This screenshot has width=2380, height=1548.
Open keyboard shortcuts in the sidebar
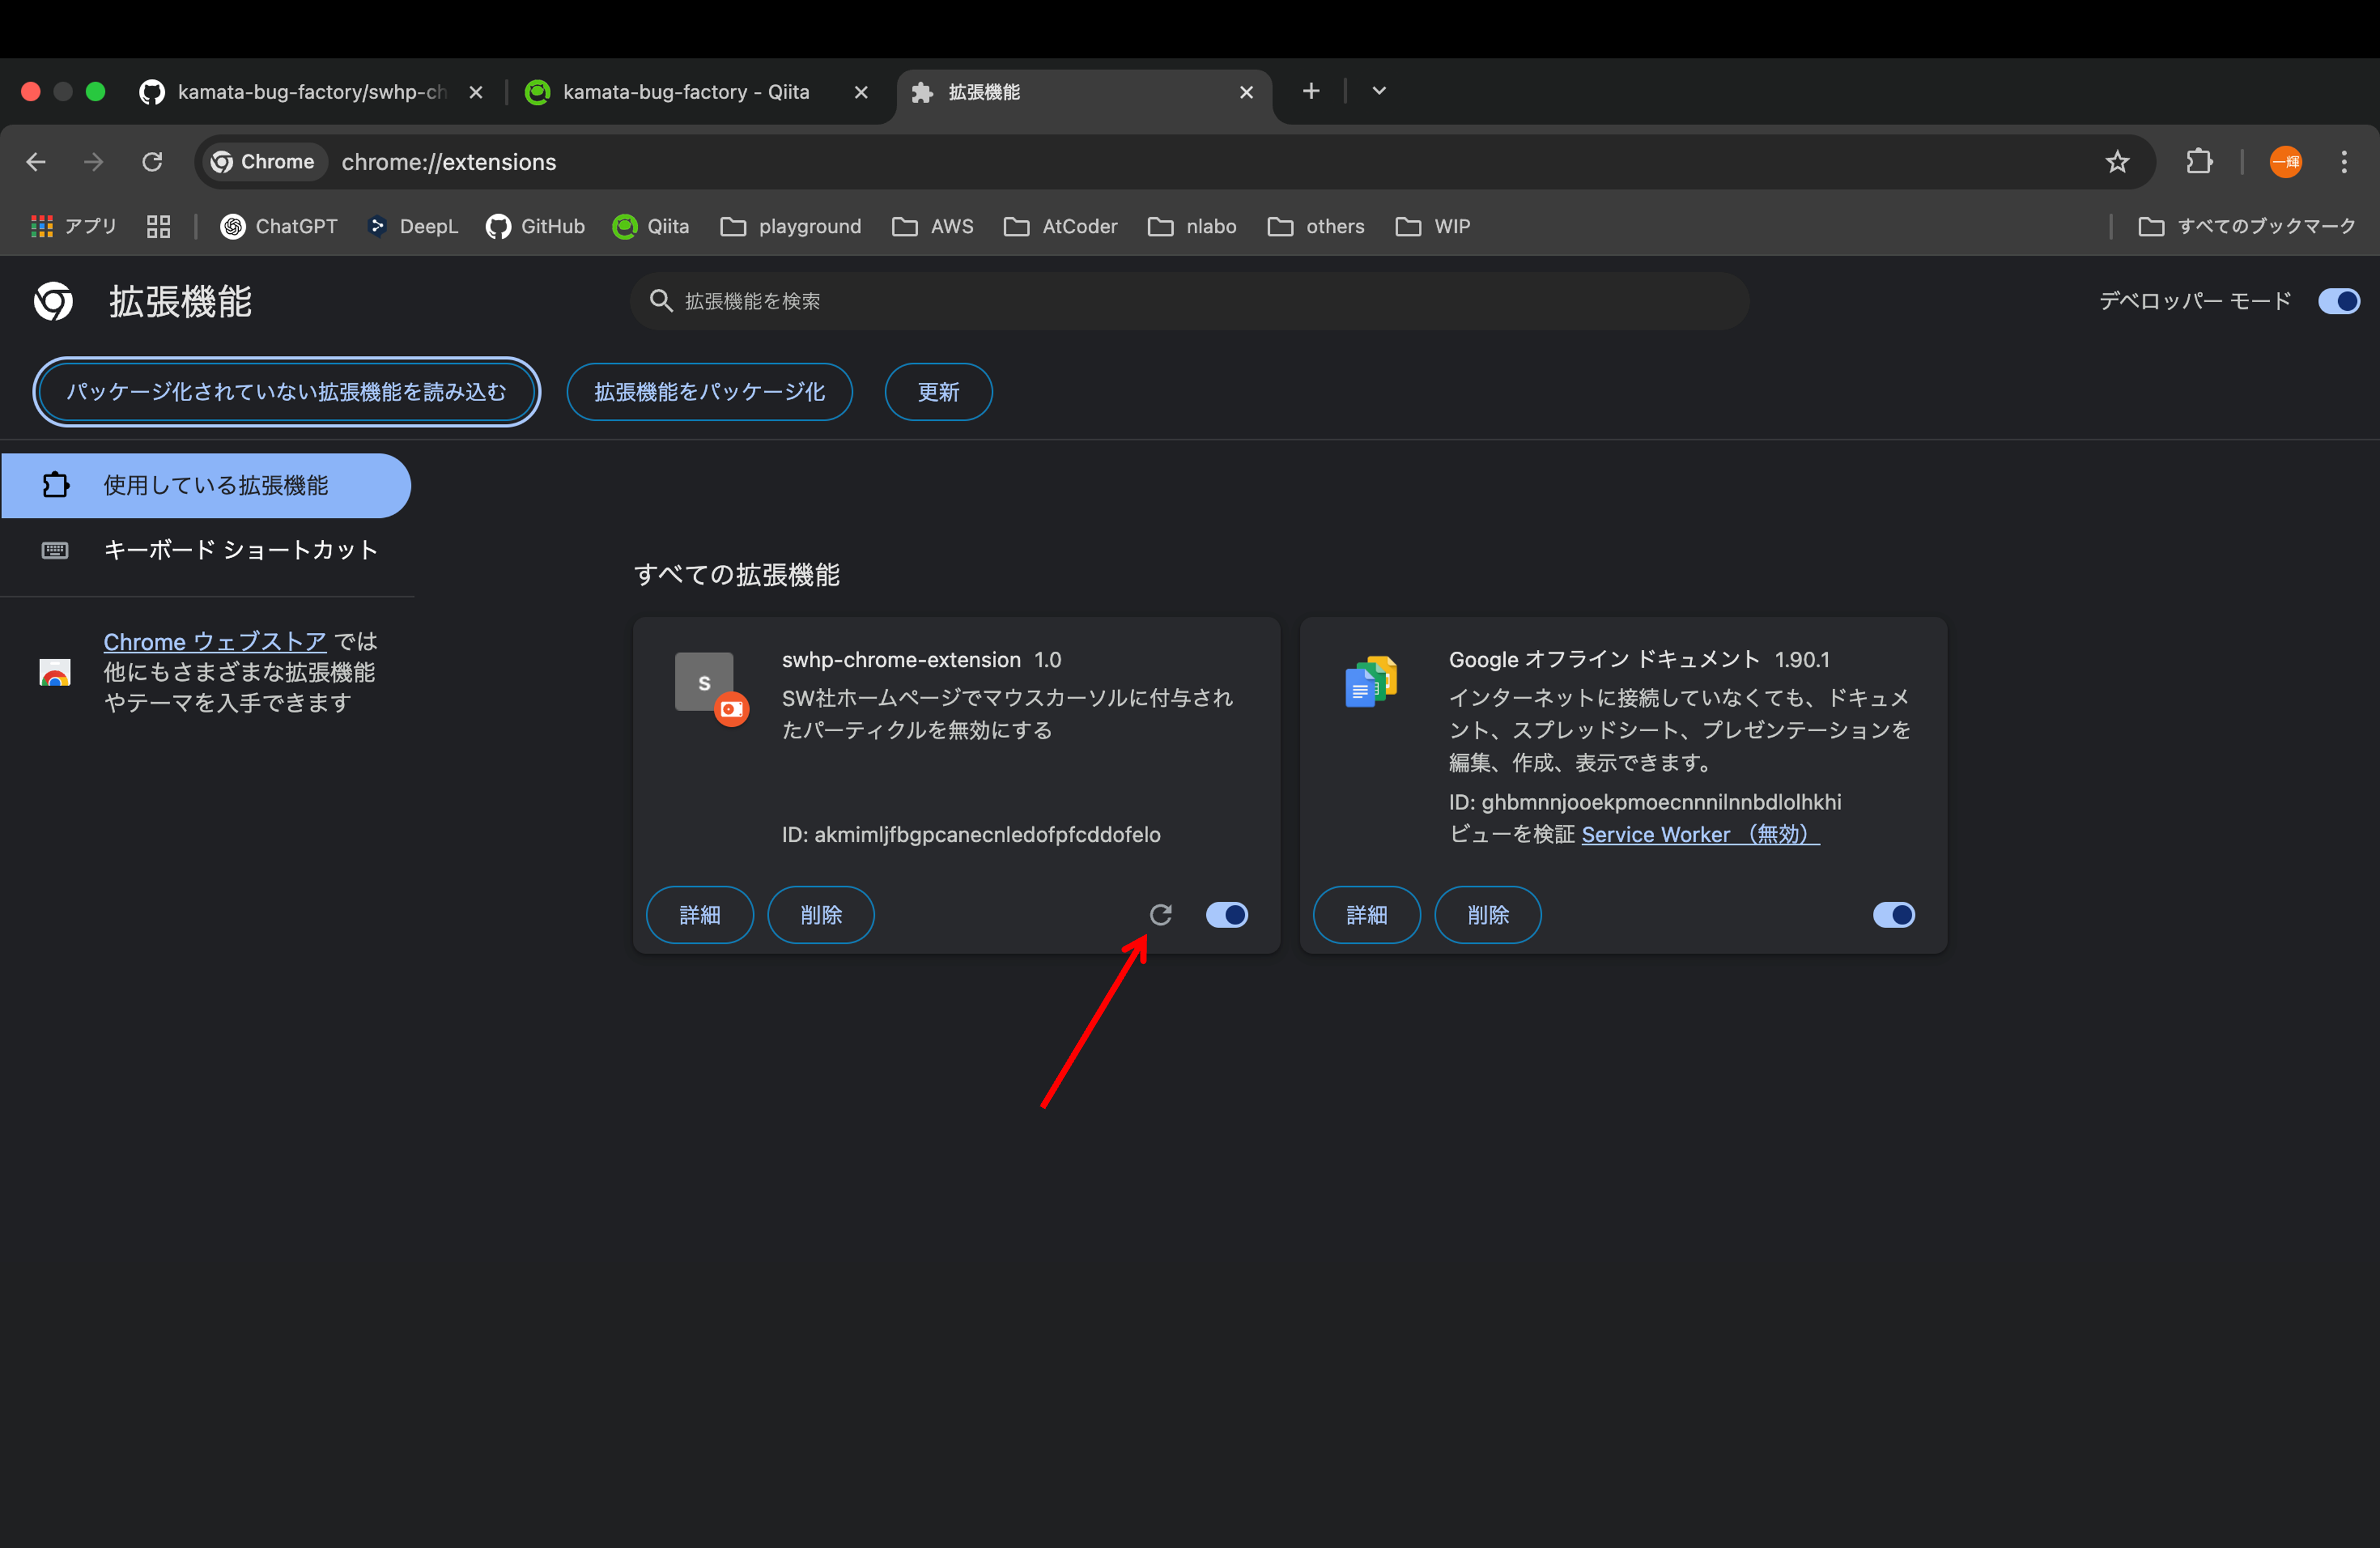pyautogui.click(x=240, y=549)
